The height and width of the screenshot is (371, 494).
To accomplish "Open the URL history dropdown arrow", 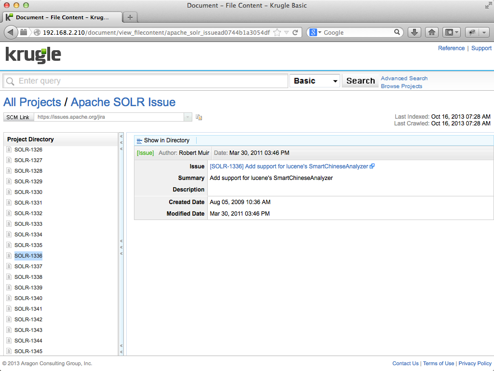I will click(x=286, y=32).
